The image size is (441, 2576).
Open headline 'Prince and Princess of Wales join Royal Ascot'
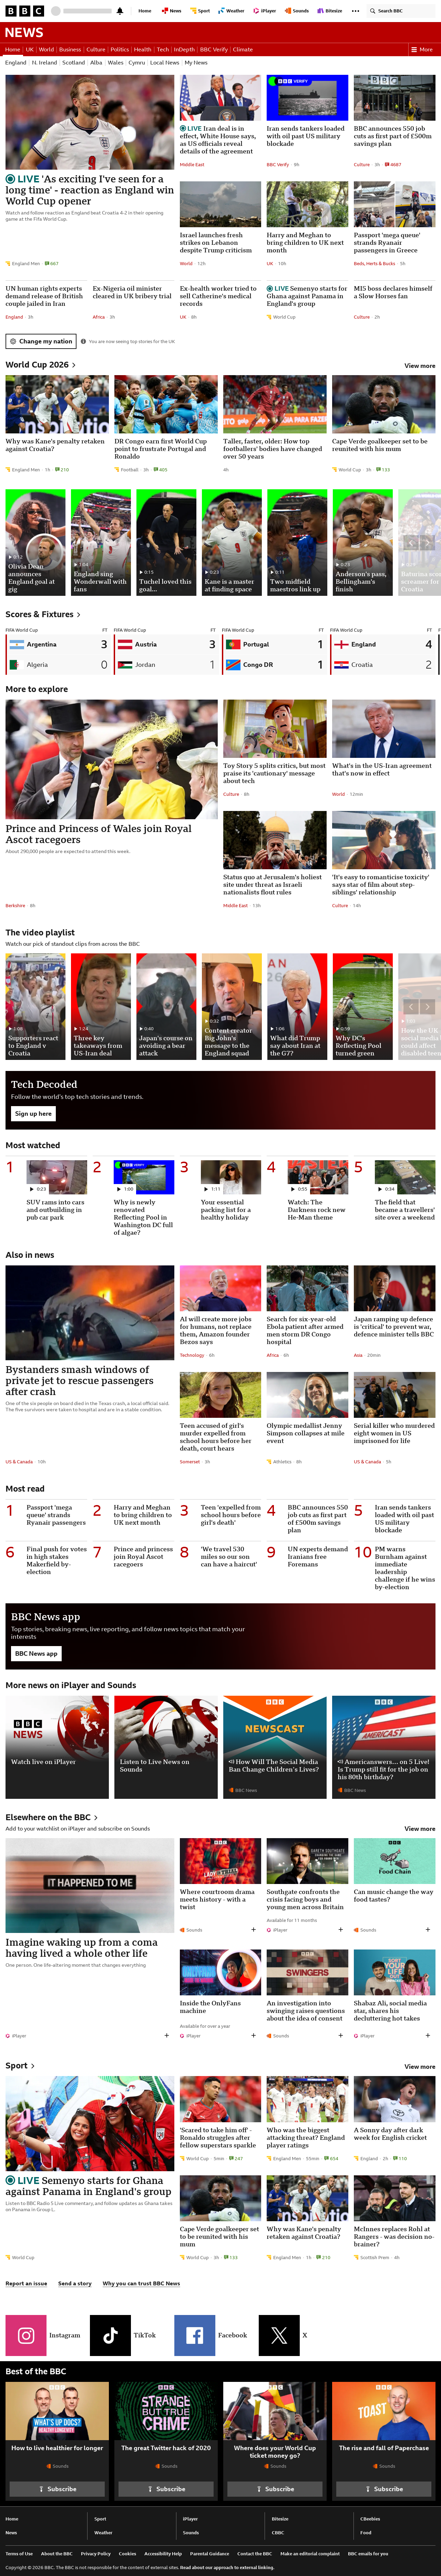(x=98, y=834)
